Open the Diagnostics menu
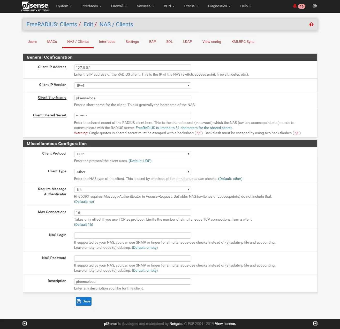 point(219,6)
